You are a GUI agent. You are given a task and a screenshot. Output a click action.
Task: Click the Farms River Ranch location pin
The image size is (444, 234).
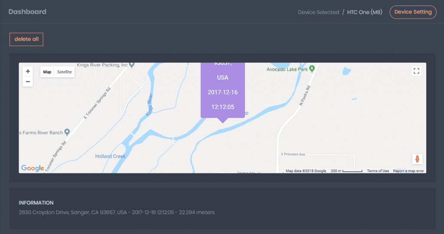pos(67,132)
